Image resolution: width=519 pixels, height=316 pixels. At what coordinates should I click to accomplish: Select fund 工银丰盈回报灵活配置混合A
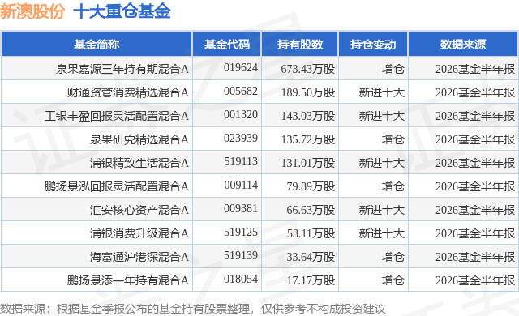click(117, 116)
